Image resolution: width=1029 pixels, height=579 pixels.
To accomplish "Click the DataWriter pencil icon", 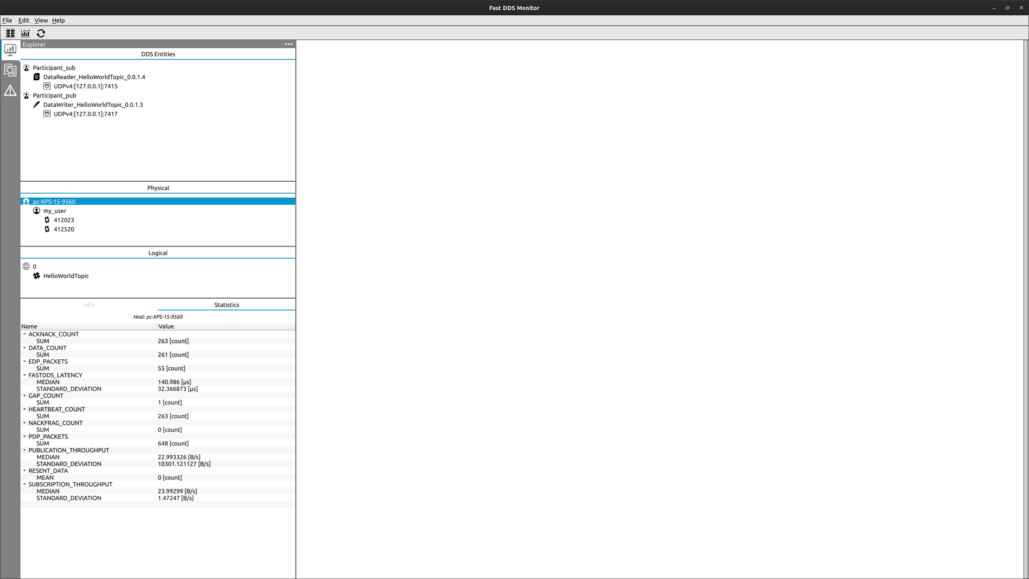I will [37, 104].
